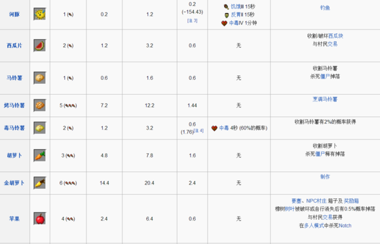Click the melon slice item icon
The image size is (380, 244).
[x=40, y=46]
